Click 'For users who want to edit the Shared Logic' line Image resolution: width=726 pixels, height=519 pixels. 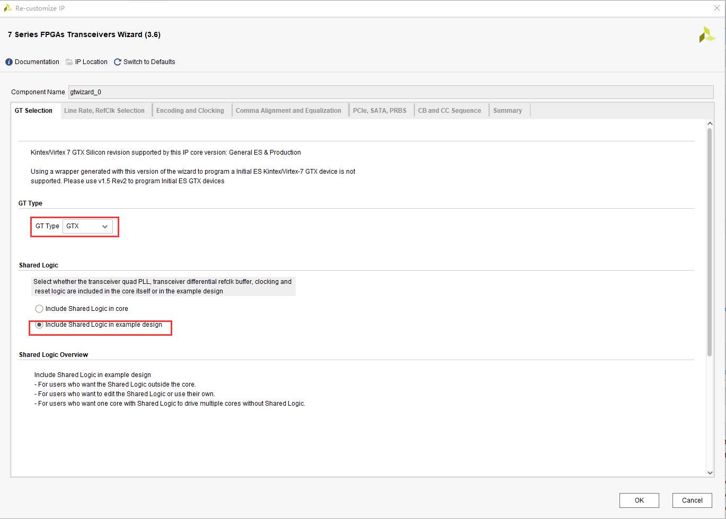tap(125, 394)
